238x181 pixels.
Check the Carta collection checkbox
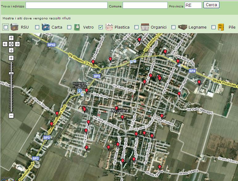coord(37,27)
